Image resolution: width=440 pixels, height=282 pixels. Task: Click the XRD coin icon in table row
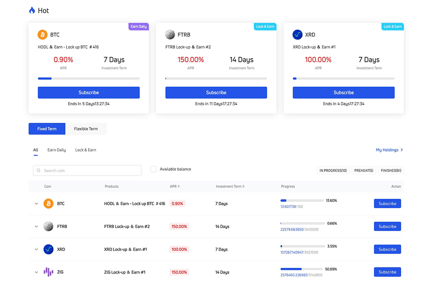pos(48,249)
